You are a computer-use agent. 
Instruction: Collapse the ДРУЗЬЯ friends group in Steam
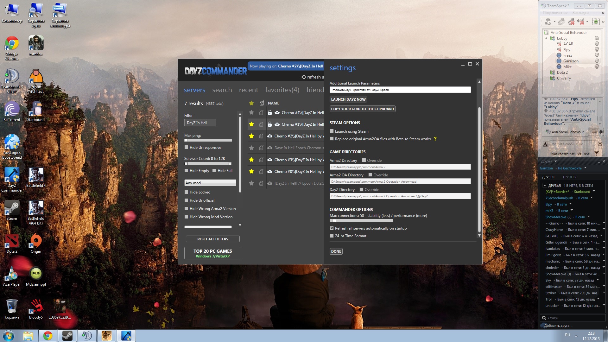point(545,186)
